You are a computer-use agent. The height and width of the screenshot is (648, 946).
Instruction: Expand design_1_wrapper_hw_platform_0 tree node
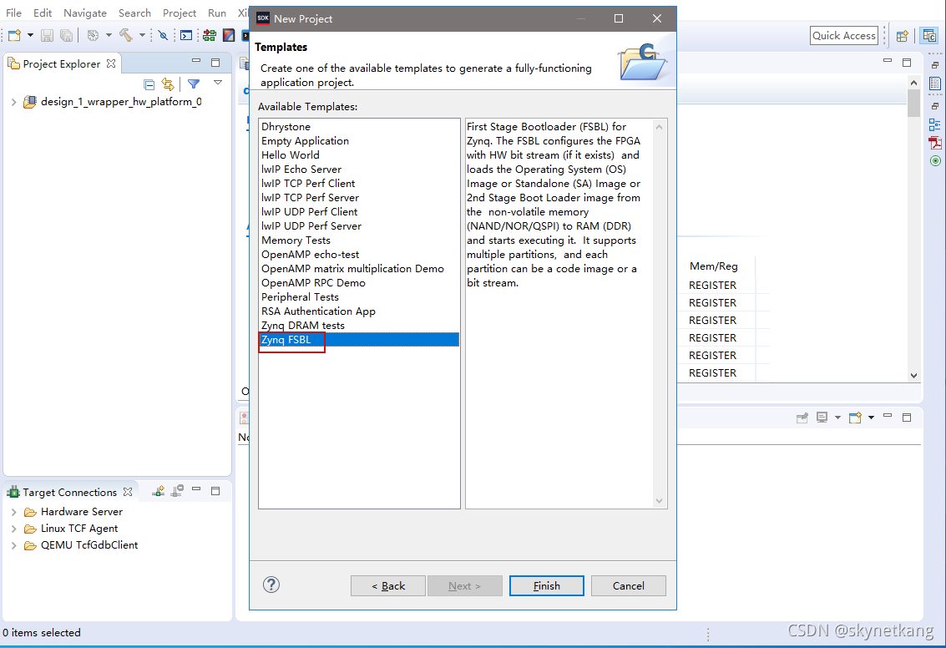point(13,102)
